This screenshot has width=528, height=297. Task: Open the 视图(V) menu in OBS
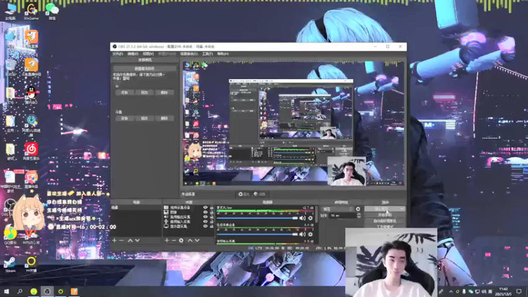pos(148,54)
